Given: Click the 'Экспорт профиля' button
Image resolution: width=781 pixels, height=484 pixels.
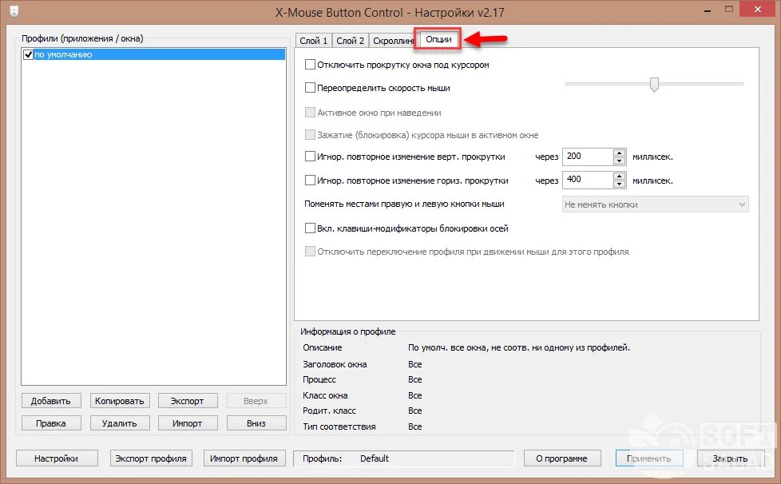Looking at the screenshot, I should (151, 458).
